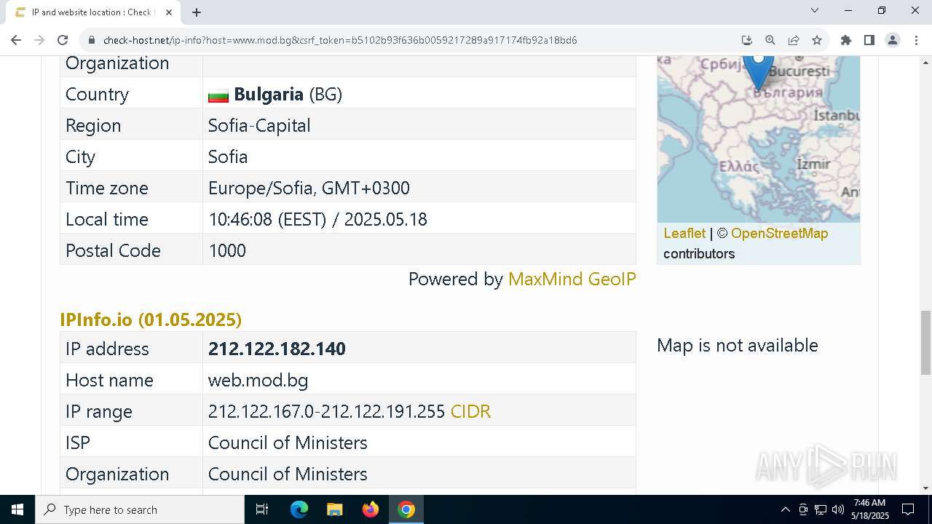Click the install app icon in address bar
This screenshot has height=524, width=932.
click(746, 40)
